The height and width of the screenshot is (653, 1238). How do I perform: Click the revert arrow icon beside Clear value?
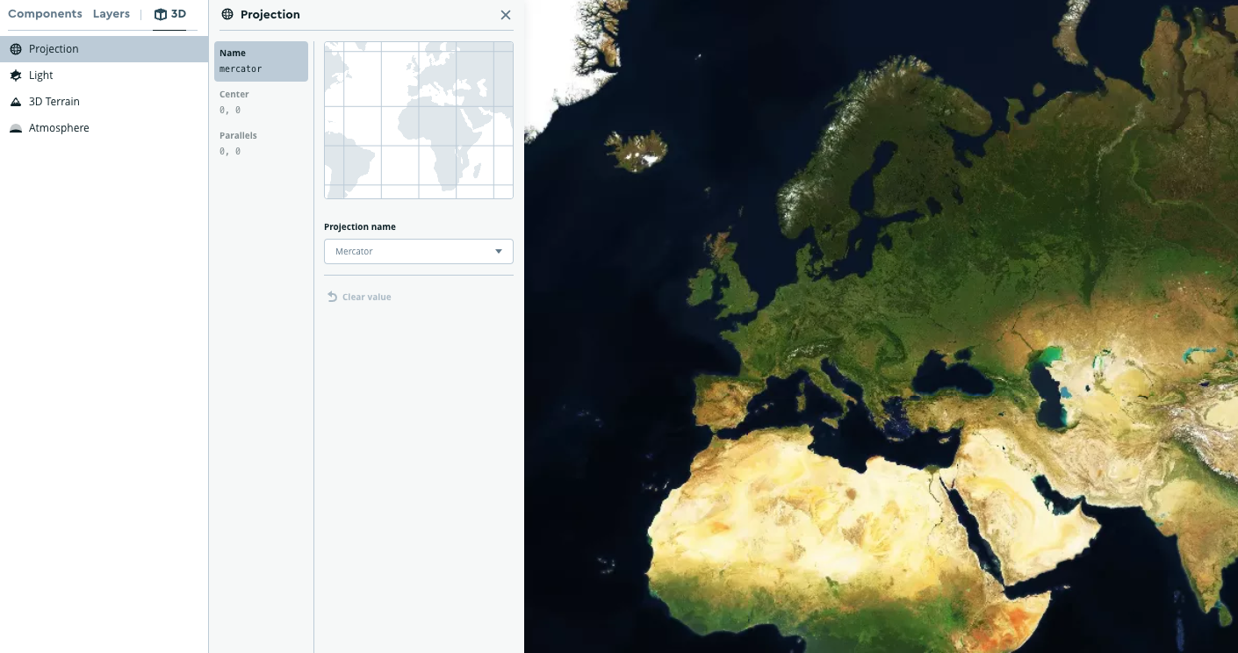point(331,297)
